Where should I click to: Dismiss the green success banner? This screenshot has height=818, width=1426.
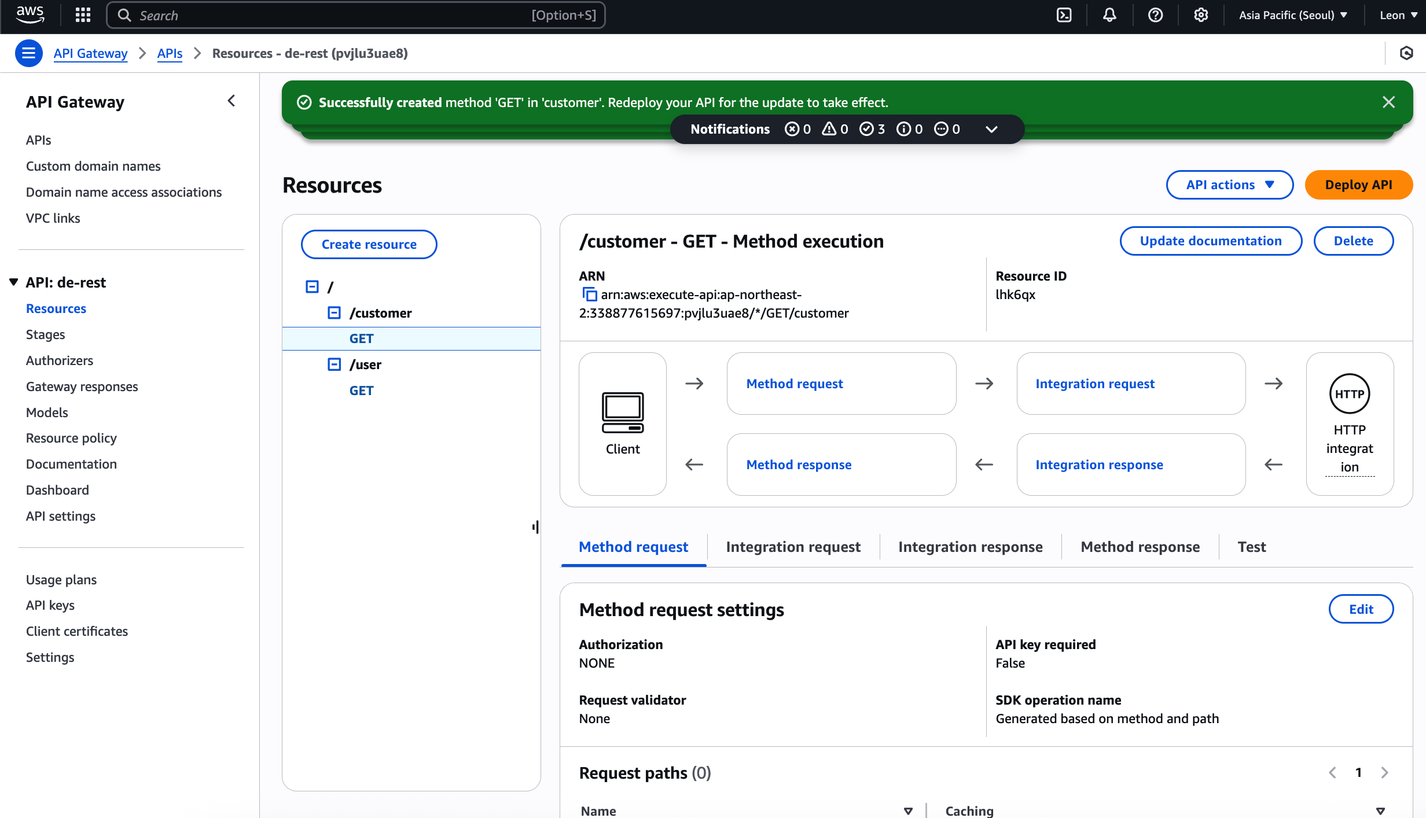[x=1388, y=102]
